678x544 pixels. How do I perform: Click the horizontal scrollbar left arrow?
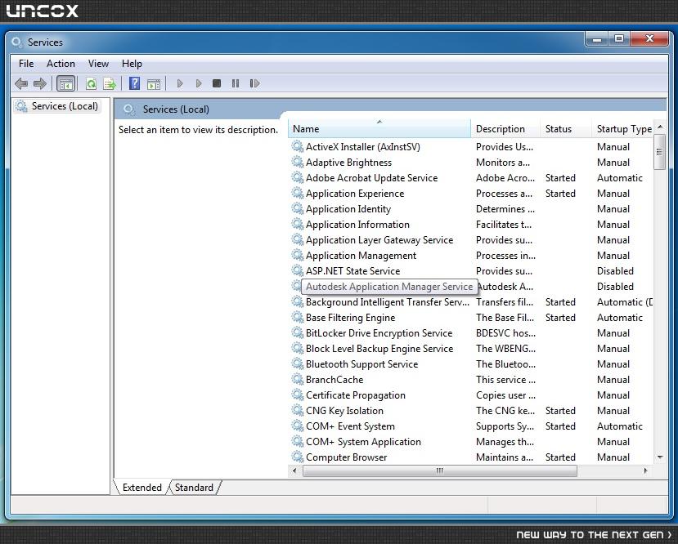click(294, 470)
